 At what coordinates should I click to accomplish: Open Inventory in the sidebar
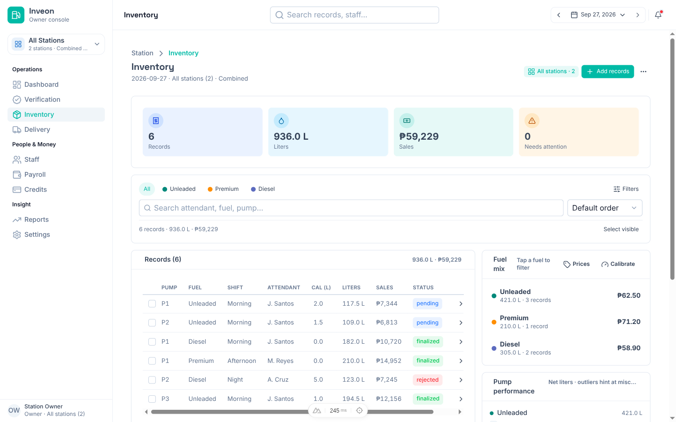click(x=56, y=114)
